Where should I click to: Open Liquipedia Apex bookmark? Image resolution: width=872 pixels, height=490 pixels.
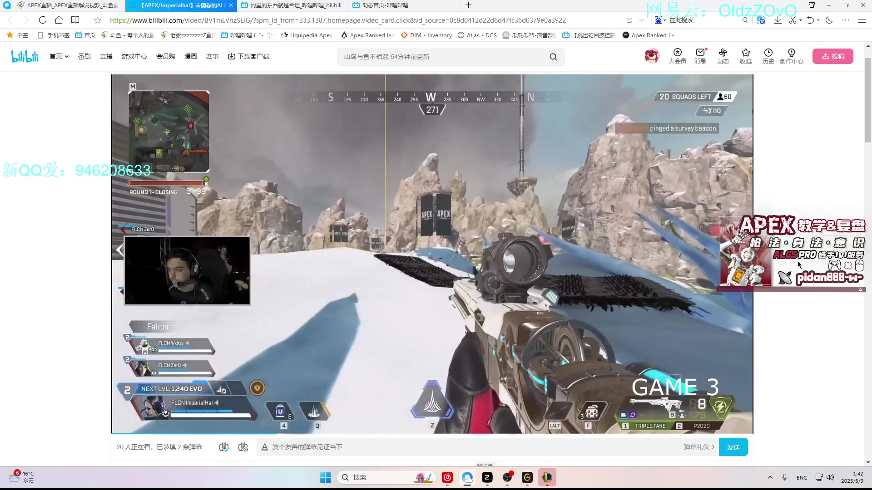pos(306,35)
